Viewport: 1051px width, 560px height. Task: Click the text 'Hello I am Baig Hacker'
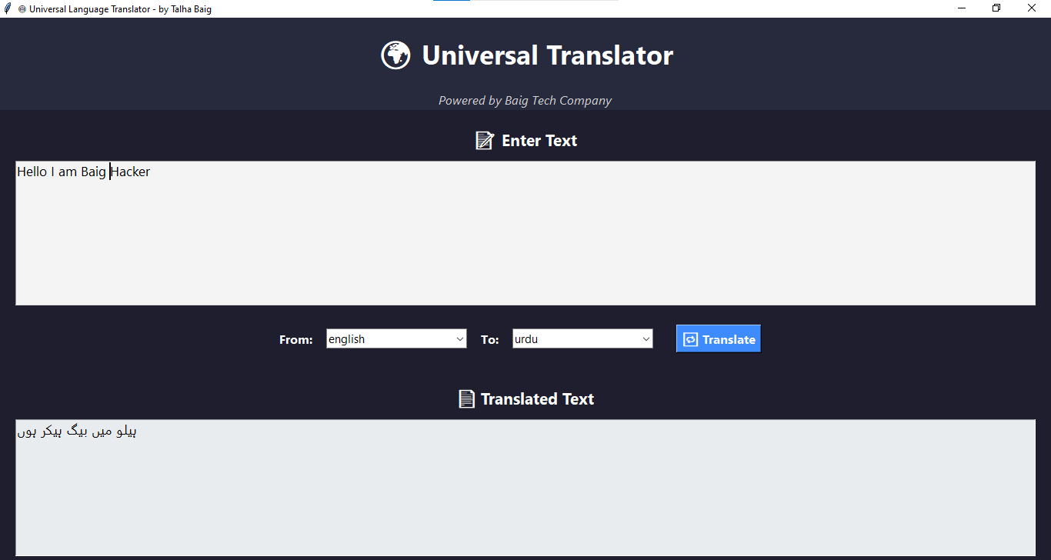[x=84, y=172]
